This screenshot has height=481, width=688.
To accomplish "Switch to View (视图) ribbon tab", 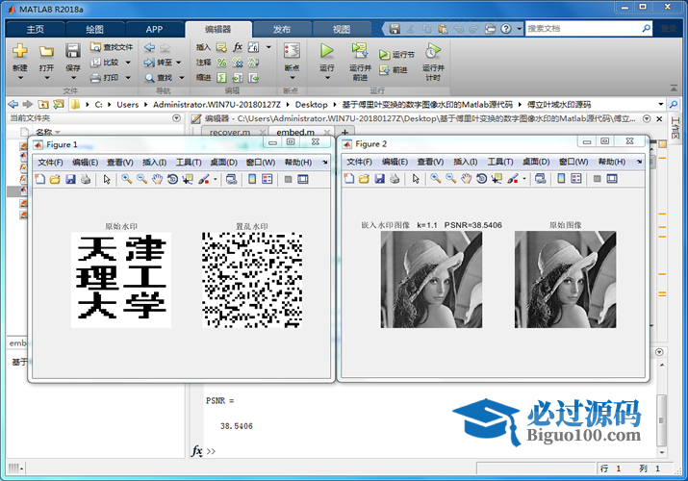I will pos(342,30).
